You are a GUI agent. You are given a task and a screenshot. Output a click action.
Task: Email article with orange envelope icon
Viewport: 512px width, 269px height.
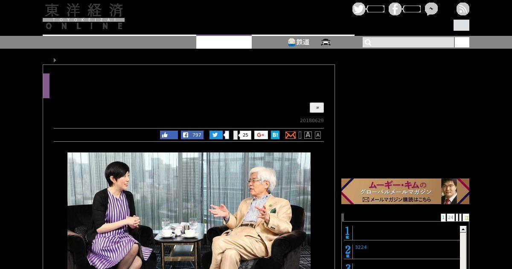[291, 135]
